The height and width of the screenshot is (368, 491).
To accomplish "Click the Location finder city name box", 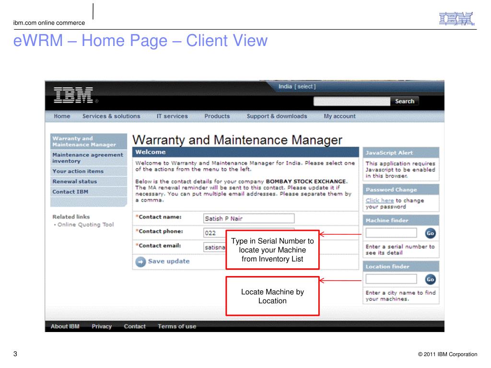I will pos(391,279).
